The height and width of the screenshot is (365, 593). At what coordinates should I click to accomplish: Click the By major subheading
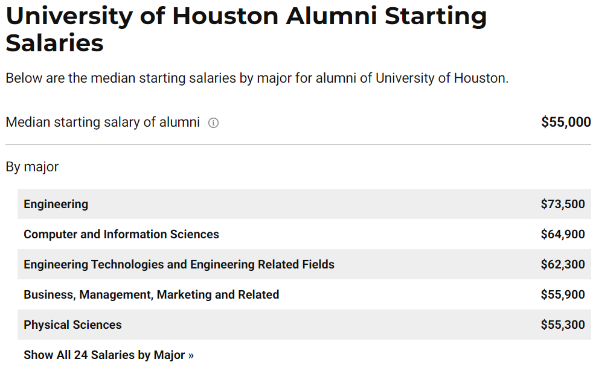tap(32, 167)
